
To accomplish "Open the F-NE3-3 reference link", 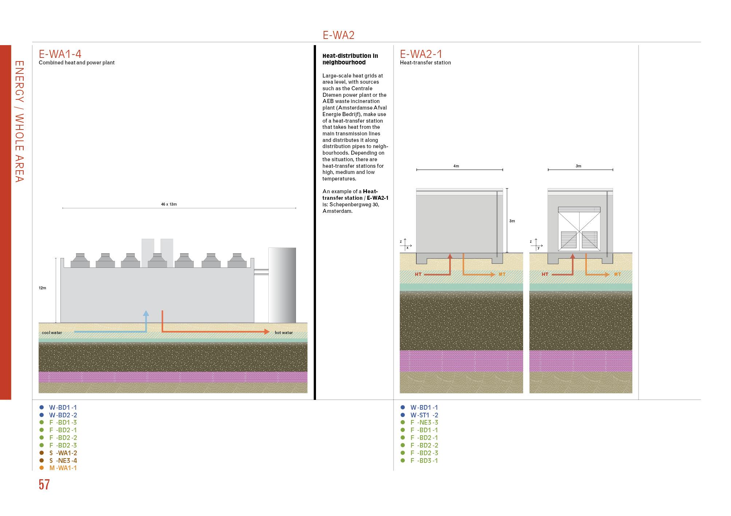I will (424, 422).
